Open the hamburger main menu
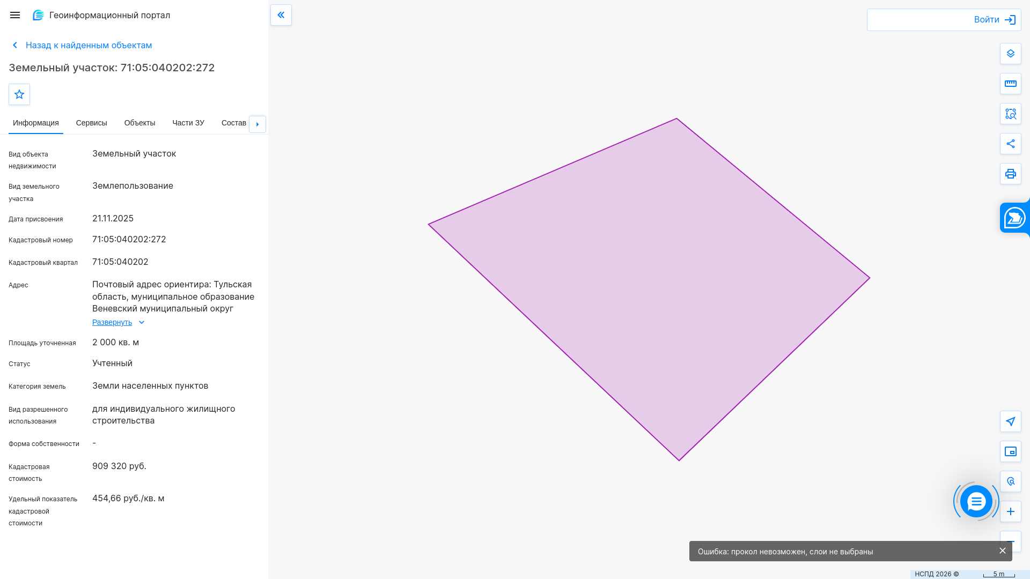The width and height of the screenshot is (1030, 579). point(15,15)
